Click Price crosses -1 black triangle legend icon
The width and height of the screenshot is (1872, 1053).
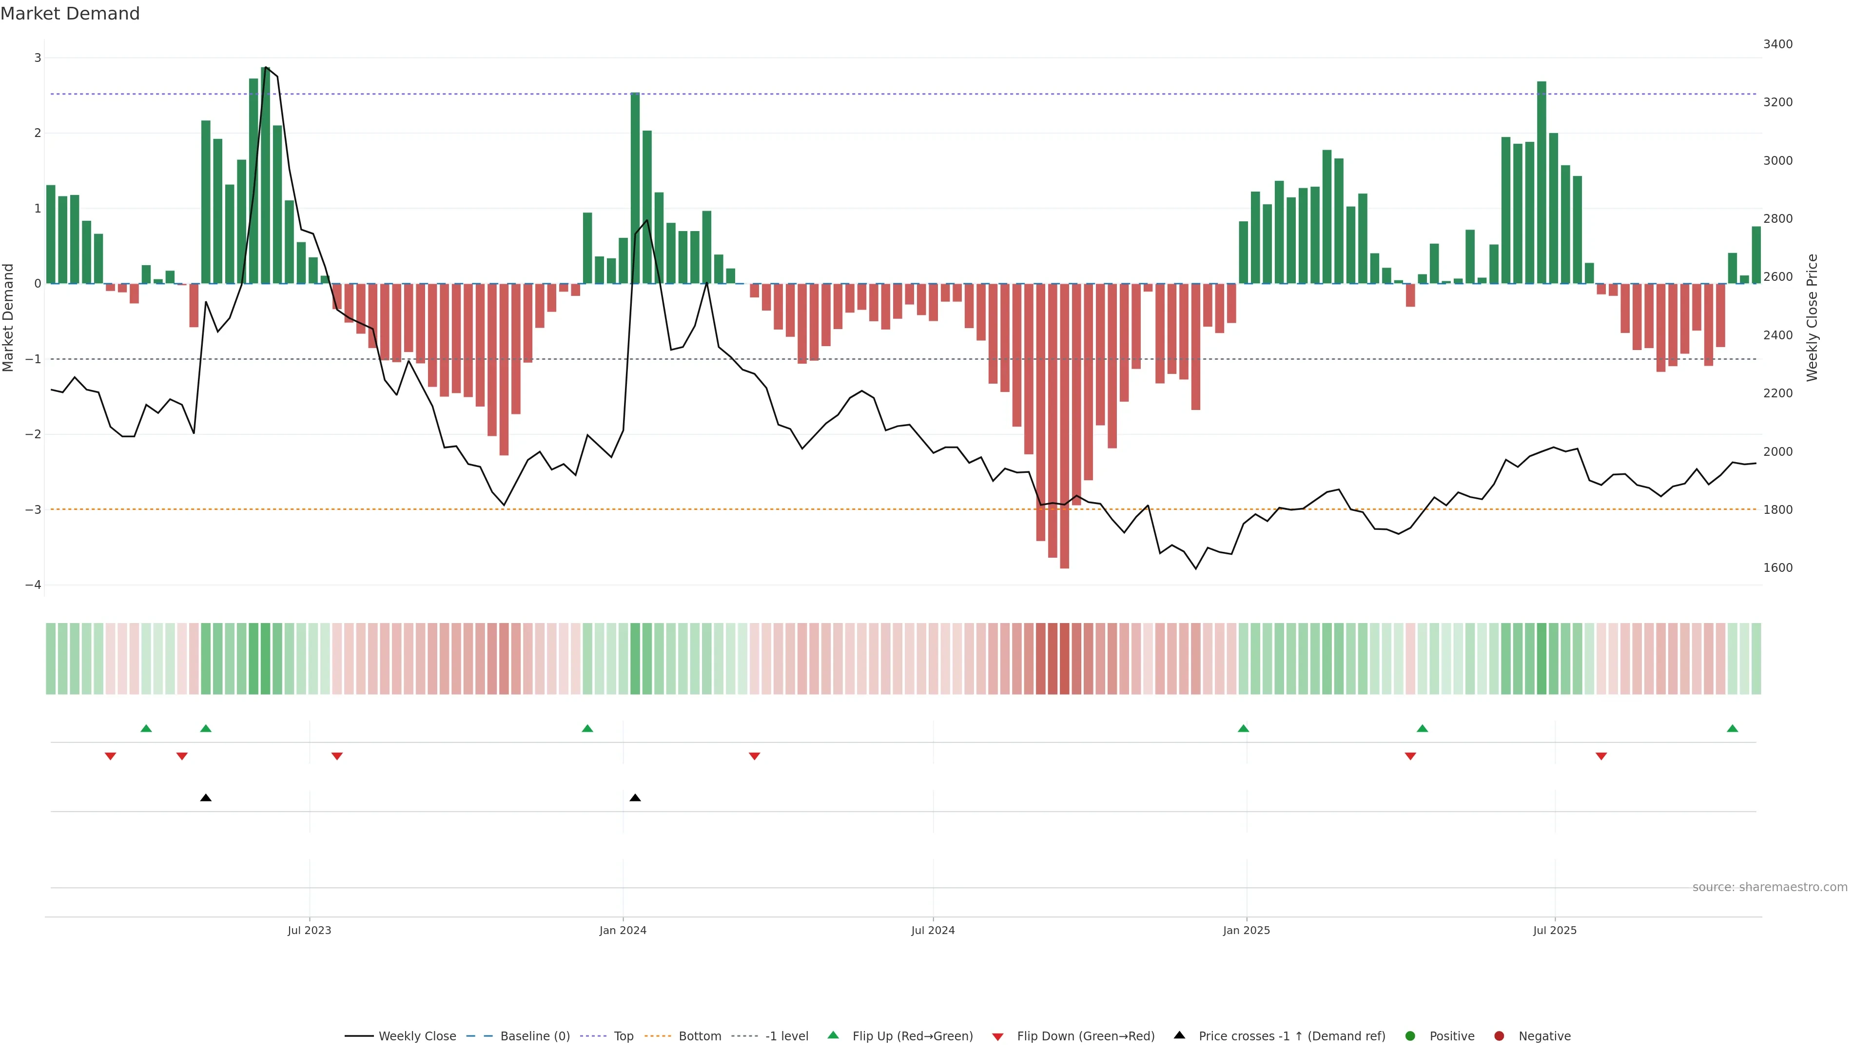[x=1179, y=1035]
